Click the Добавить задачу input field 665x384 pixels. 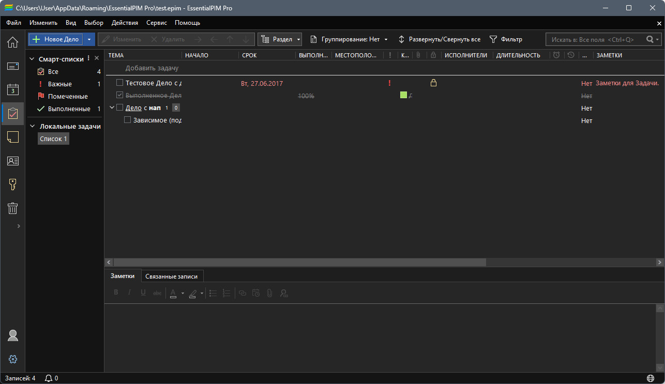pyautogui.click(x=385, y=68)
